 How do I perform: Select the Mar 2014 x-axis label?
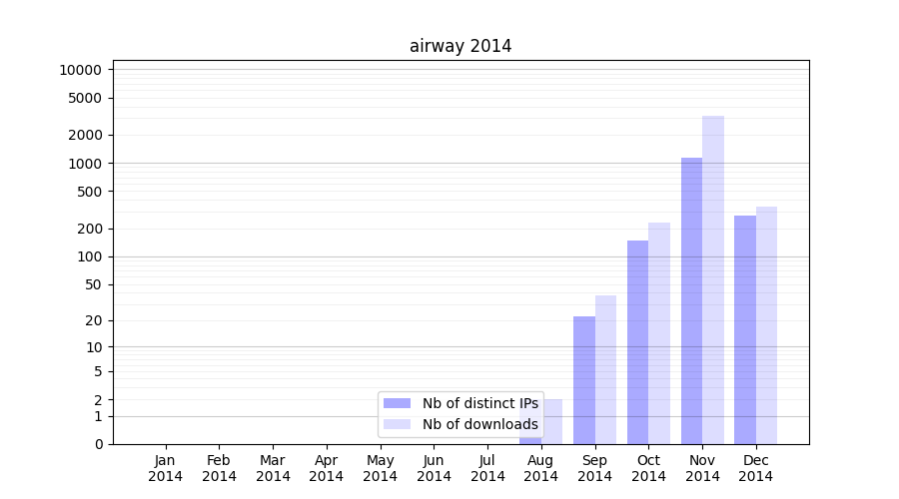coord(273,468)
